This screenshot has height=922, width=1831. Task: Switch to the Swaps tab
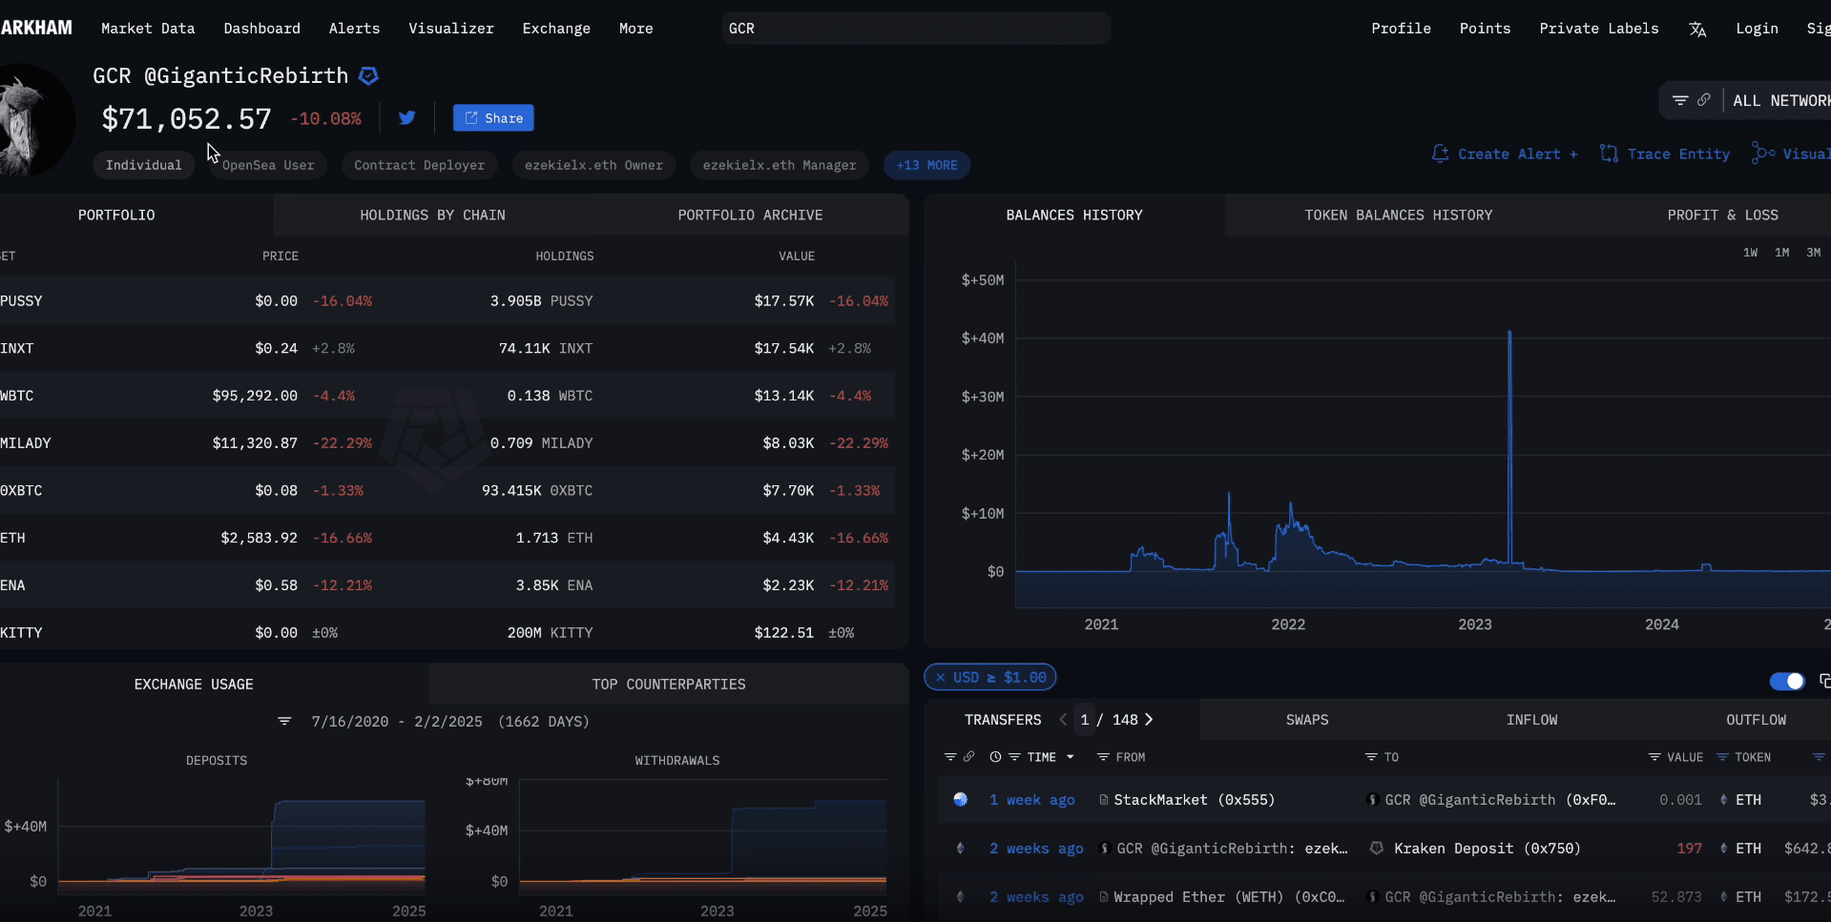[x=1307, y=720]
